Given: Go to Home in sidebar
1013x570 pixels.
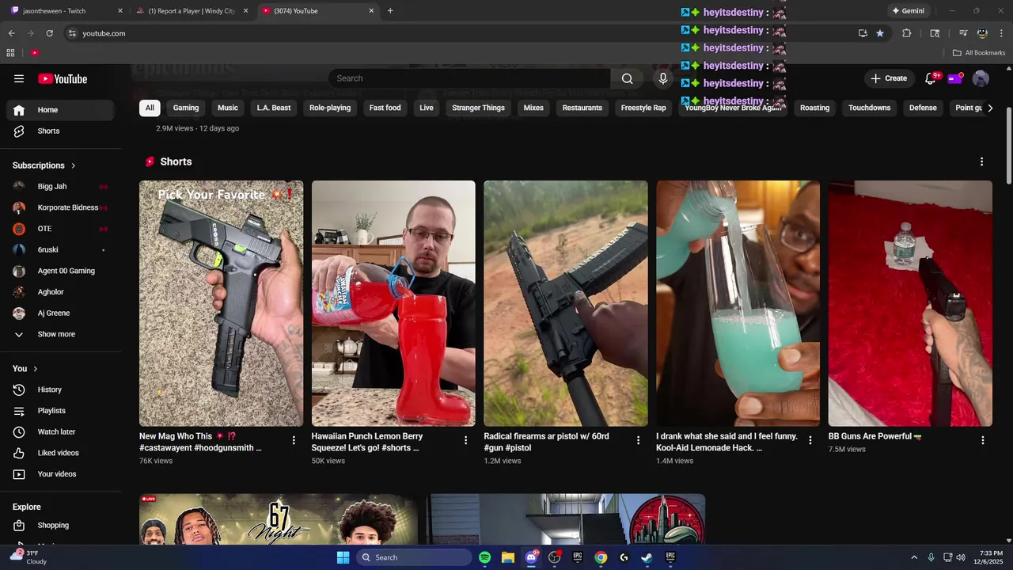Looking at the screenshot, I should 60,110.
